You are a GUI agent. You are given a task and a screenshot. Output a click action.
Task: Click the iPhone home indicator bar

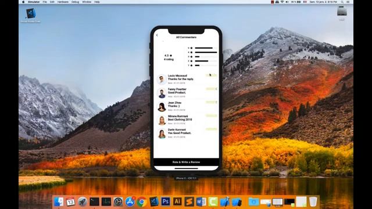coord(186,168)
